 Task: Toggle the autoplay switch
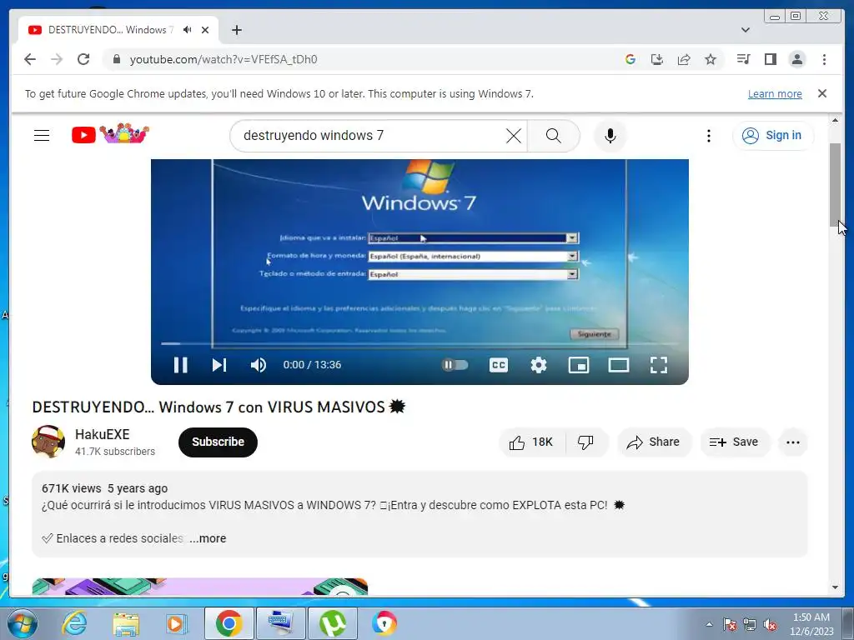coord(455,365)
